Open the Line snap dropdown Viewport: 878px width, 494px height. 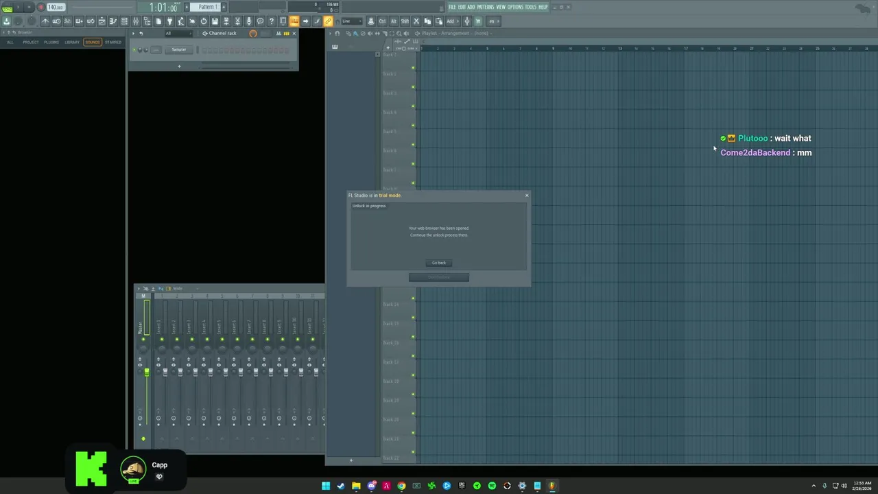(352, 21)
